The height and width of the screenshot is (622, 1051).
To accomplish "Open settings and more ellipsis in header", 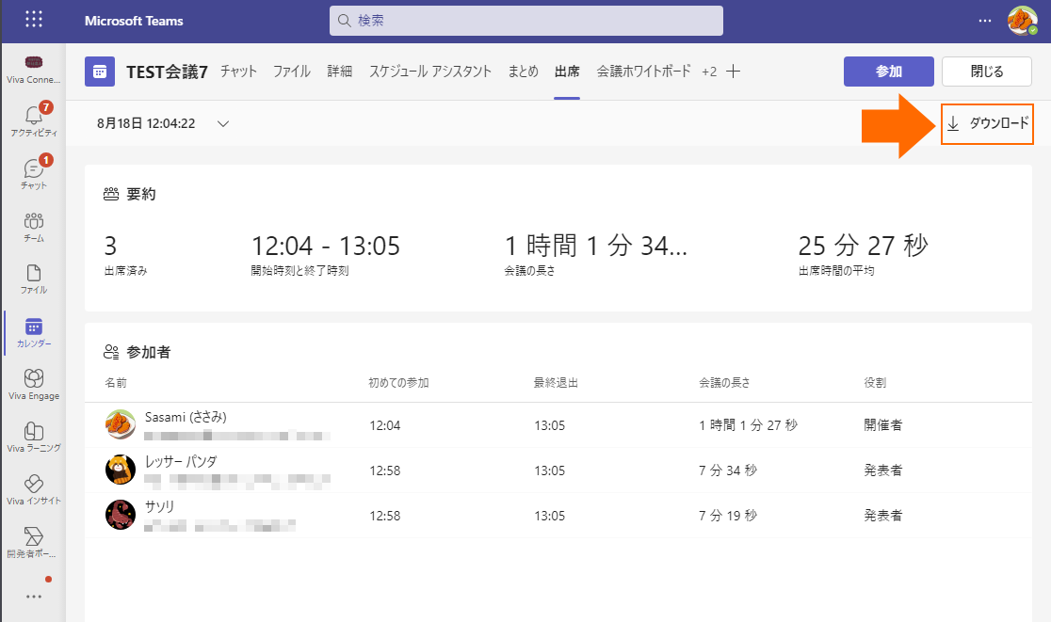I will tap(985, 21).
